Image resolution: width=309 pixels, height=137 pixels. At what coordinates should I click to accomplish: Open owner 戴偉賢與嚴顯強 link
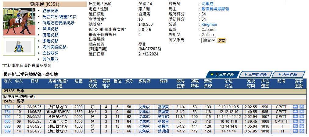(x=215, y=9)
